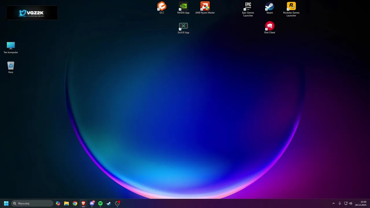Open the clock and date 21:03
370x208 pixels.
pos(361,203)
